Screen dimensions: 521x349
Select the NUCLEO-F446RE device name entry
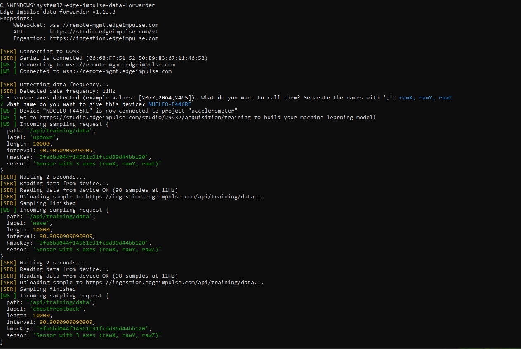(169, 104)
